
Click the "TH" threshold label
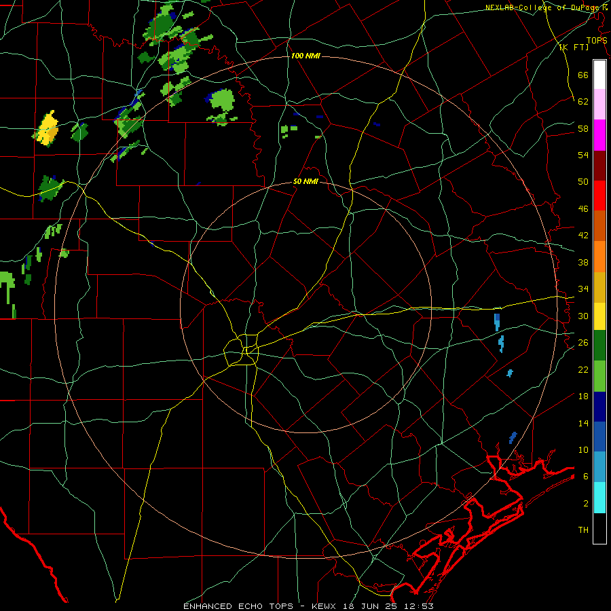583,530
